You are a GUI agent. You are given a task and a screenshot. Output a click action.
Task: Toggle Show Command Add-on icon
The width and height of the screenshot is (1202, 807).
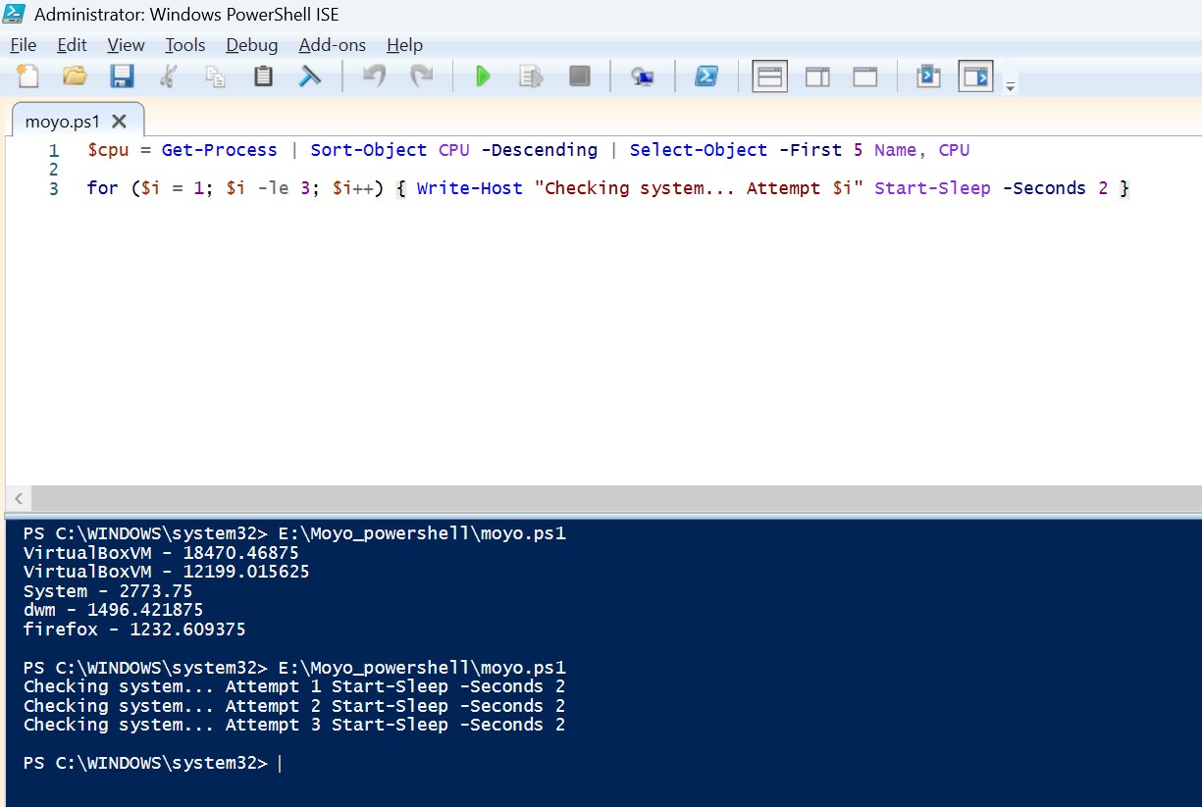point(975,76)
